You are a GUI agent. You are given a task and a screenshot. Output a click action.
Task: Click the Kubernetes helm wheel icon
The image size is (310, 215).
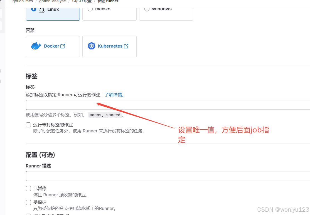click(x=91, y=46)
